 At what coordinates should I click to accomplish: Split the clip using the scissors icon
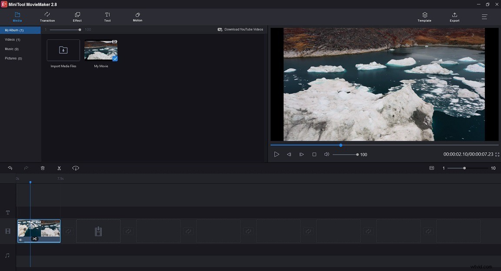(59, 168)
